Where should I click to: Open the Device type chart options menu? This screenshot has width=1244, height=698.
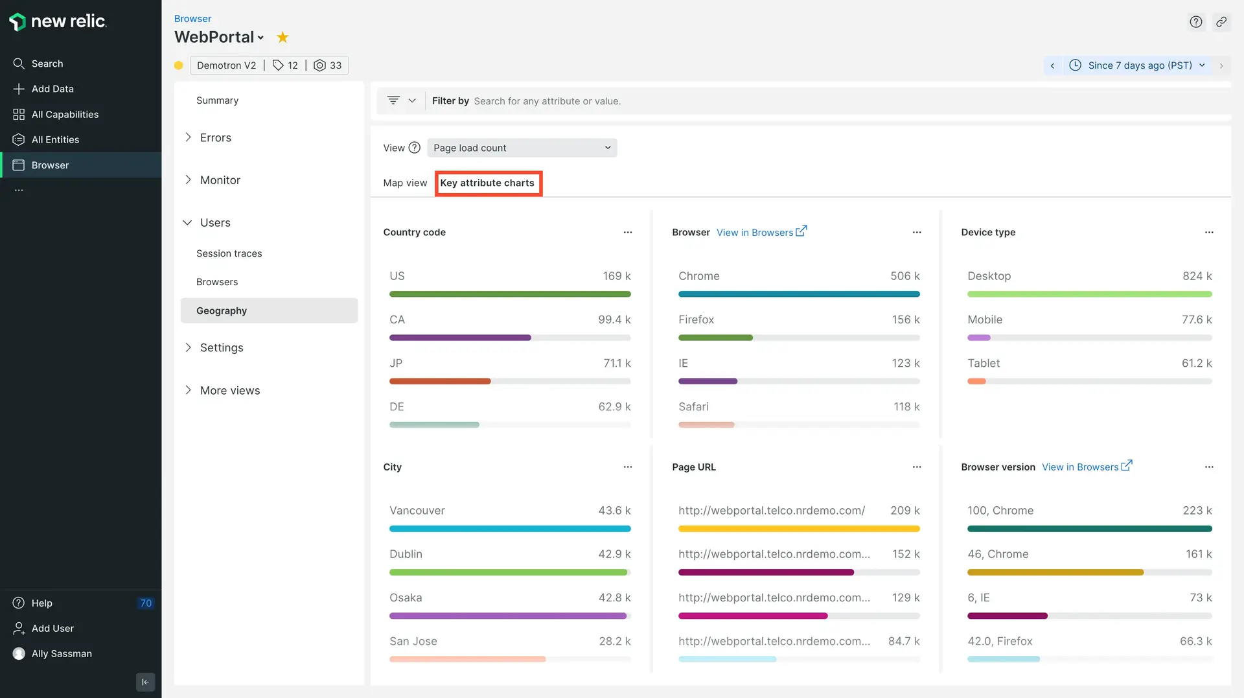(1208, 233)
